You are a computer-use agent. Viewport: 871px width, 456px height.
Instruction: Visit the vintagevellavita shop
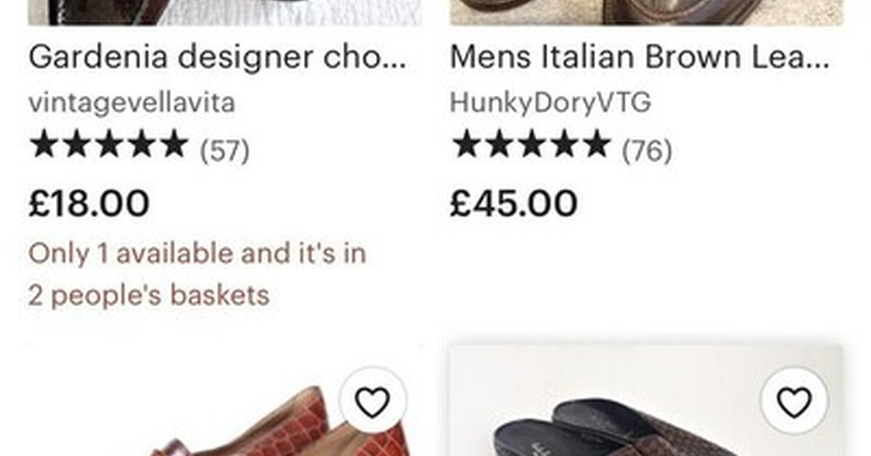tap(132, 102)
